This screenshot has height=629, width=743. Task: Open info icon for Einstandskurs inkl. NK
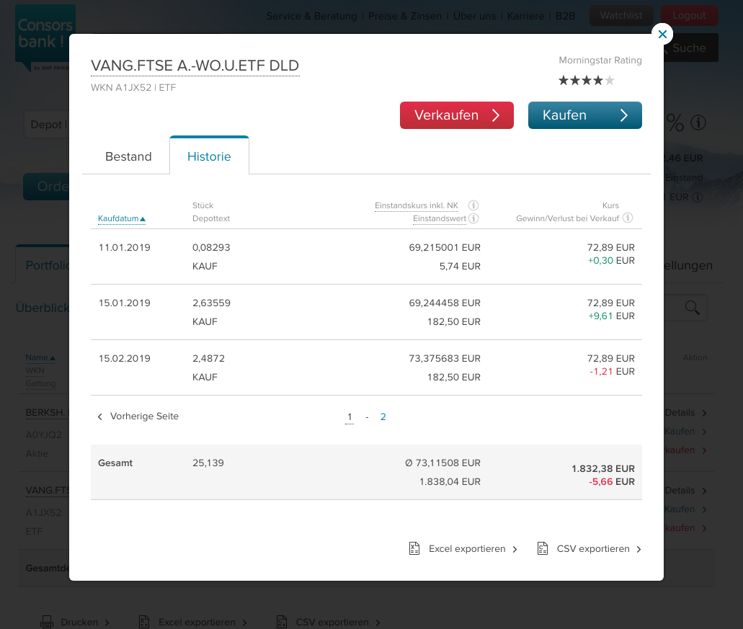[x=473, y=205]
